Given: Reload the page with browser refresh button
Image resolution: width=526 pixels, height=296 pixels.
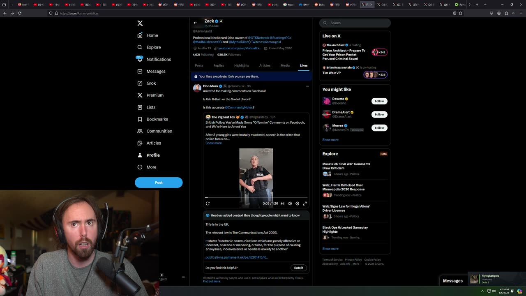Looking at the screenshot, I should 20,13.
